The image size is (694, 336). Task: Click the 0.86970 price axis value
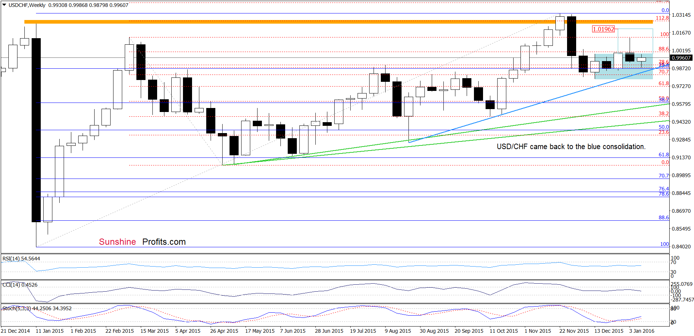coord(681,211)
